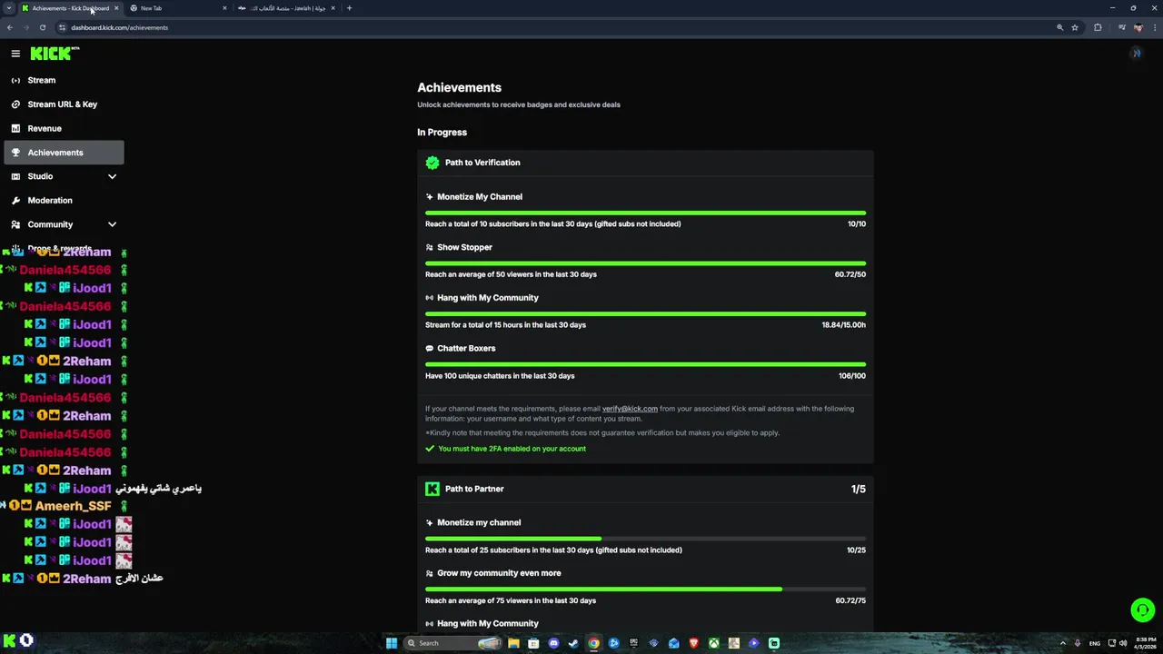
Task: Open site information icon in address bar
Action: point(62,27)
